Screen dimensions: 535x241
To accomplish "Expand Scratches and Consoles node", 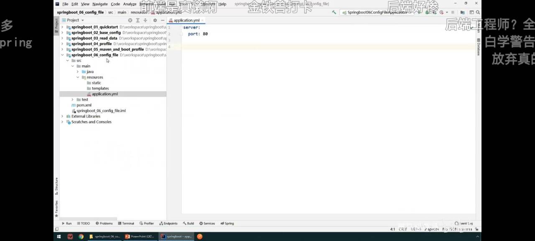I will [62, 122].
